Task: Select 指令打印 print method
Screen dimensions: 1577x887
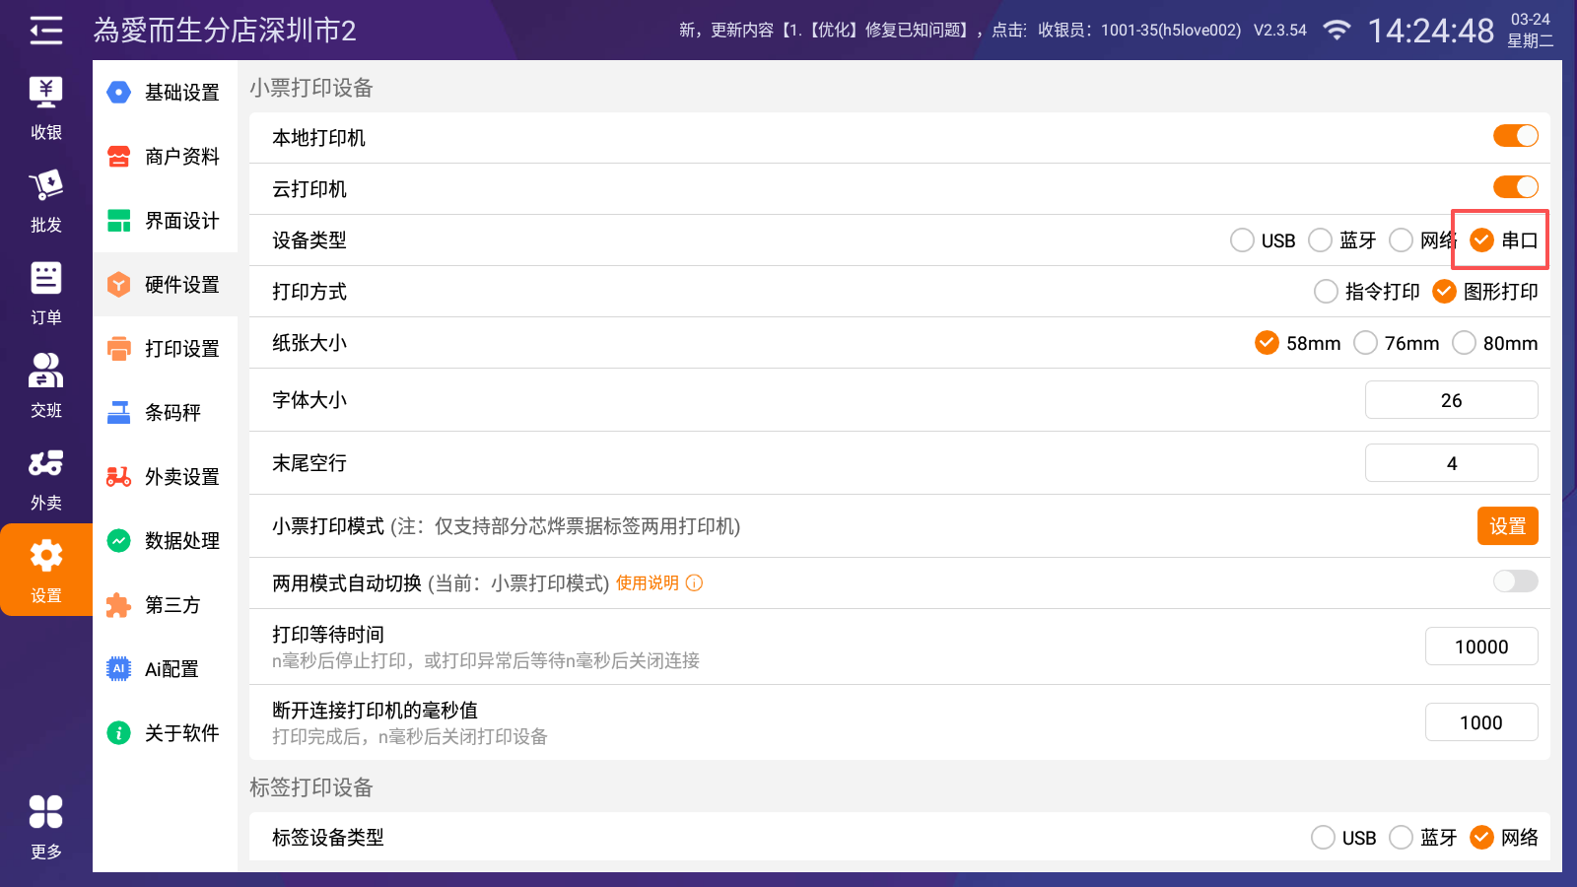Action: pos(1327,292)
